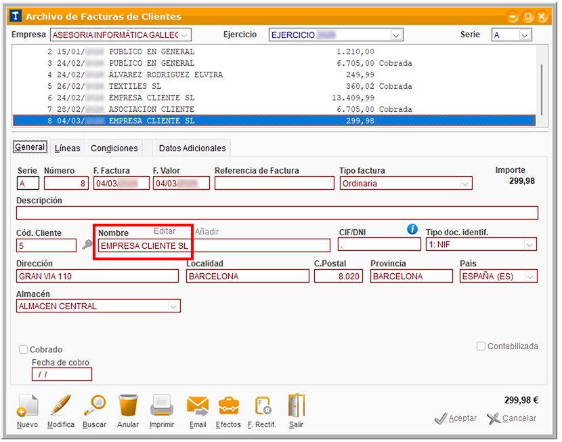Click the F. Rectif. document icon
The image size is (562, 442).
tap(262, 407)
